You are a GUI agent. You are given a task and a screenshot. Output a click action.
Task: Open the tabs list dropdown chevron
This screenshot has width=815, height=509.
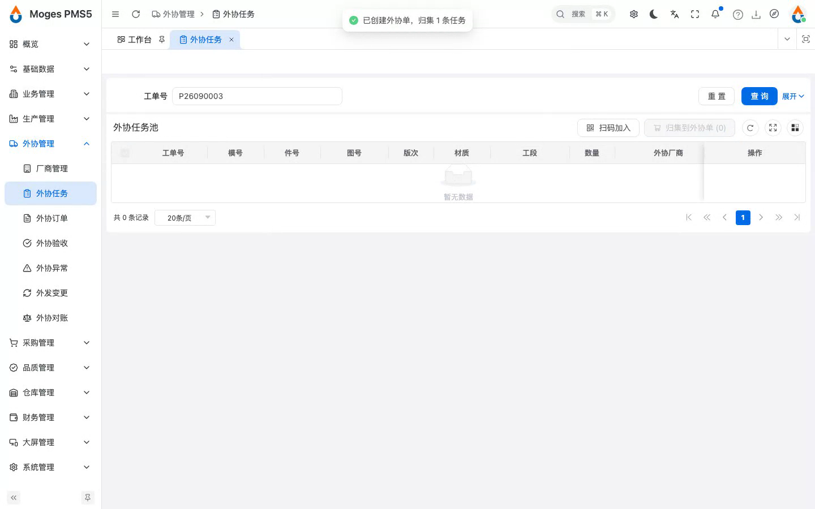(x=787, y=39)
